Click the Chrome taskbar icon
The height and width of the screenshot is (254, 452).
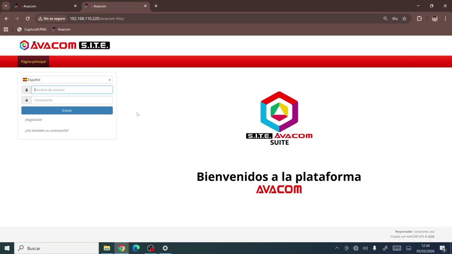pyautogui.click(x=121, y=248)
